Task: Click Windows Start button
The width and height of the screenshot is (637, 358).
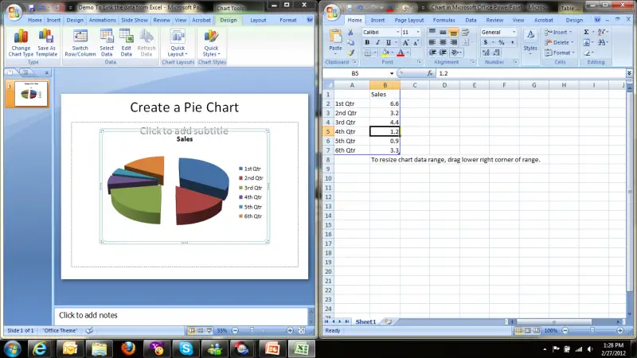Action: pyautogui.click(x=13, y=348)
